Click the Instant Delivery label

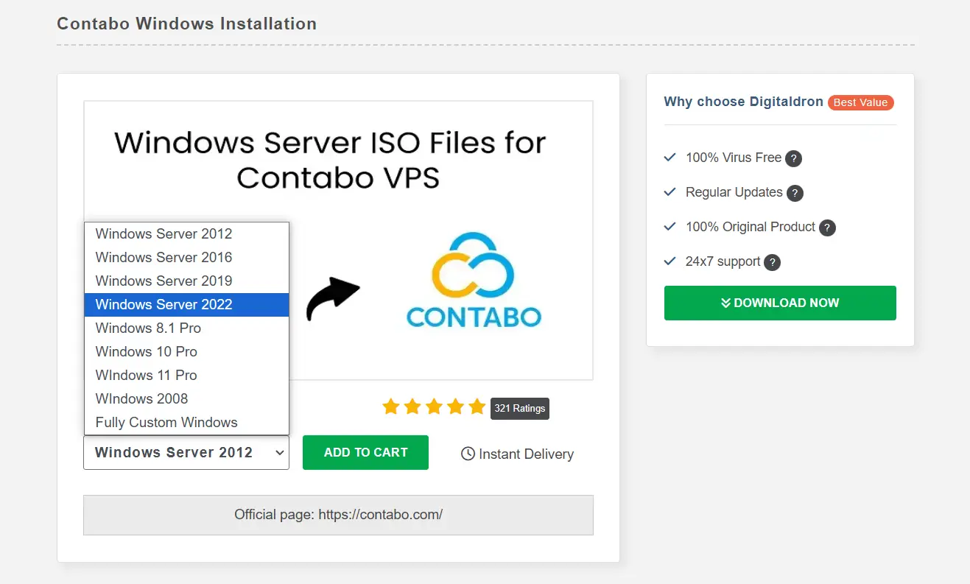[526, 454]
